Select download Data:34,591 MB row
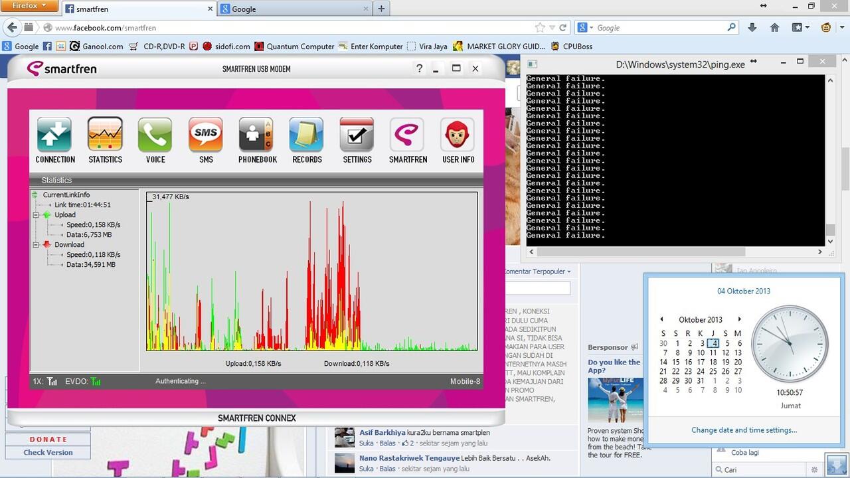850x478 pixels. coord(91,264)
